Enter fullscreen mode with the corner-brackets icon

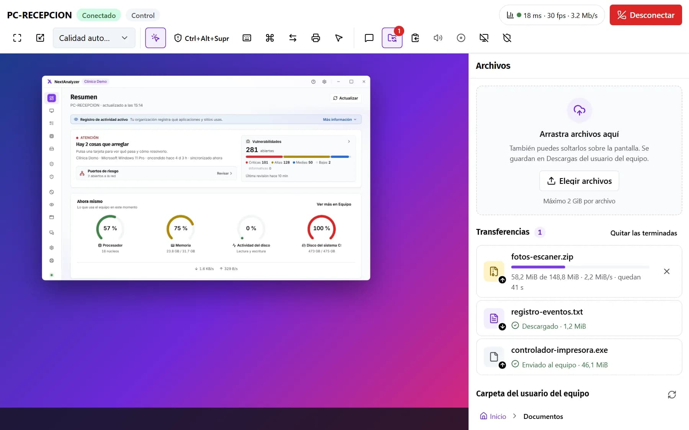click(x=17, y=38)
